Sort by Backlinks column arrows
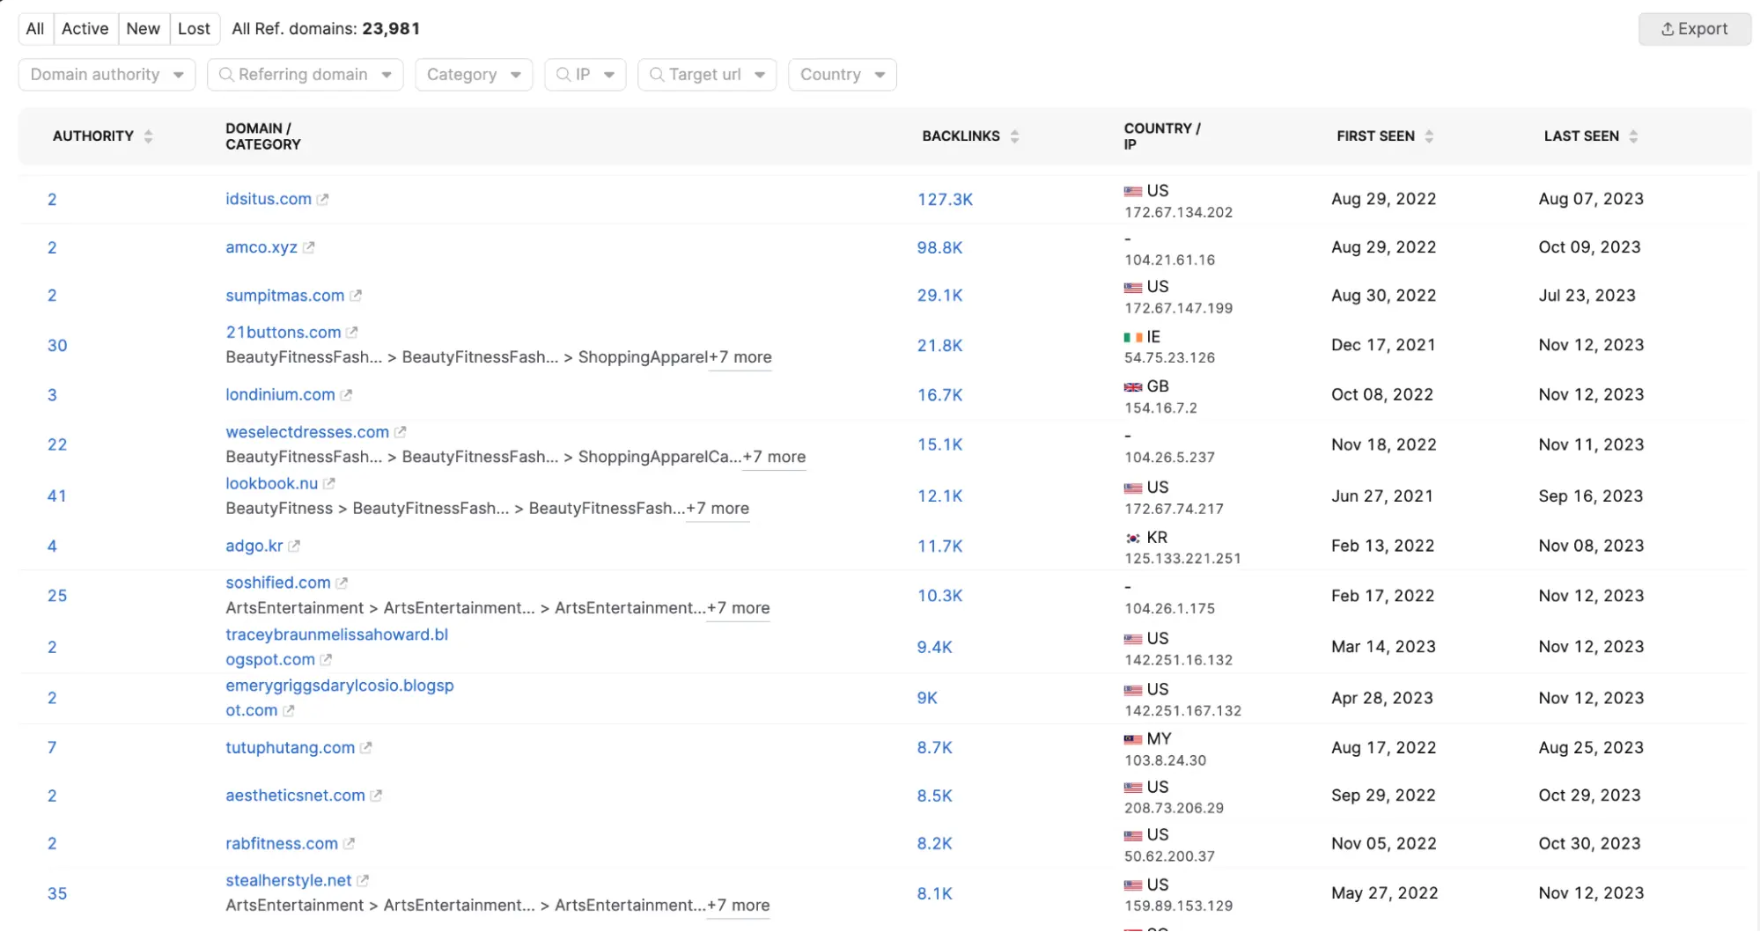The image size is (1760, 932). click(1015, 136)
